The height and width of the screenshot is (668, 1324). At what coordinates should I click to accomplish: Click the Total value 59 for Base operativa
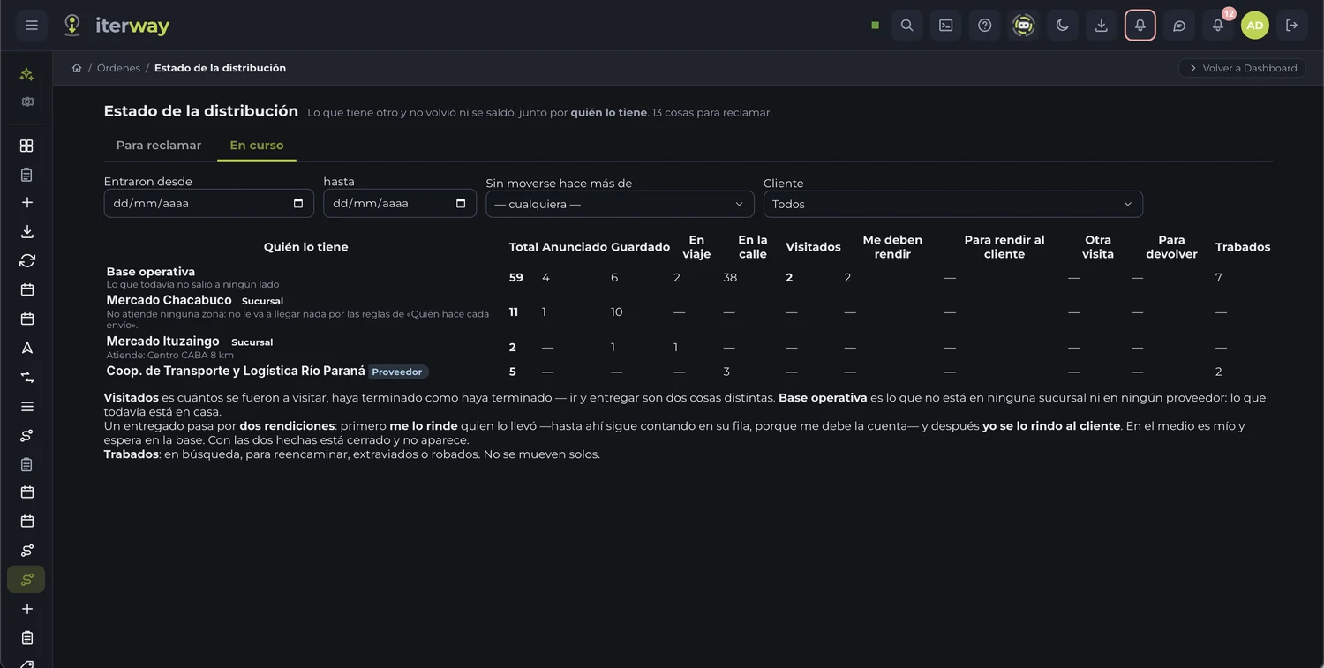coord(516,278)
